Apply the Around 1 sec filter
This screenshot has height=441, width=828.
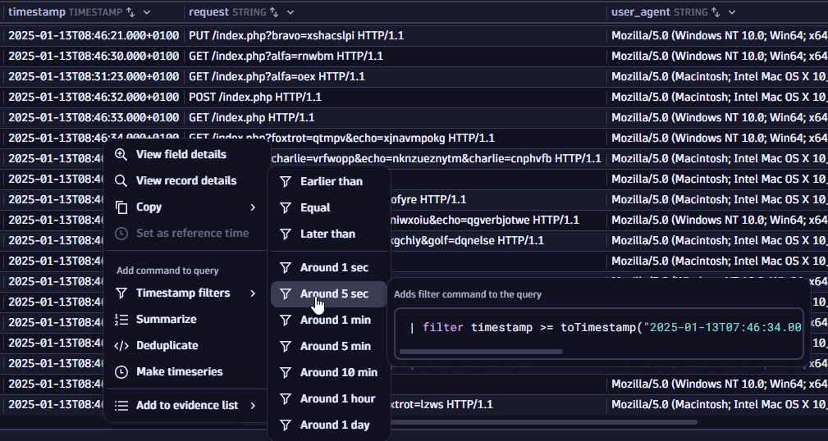click(x=329, y=268)
